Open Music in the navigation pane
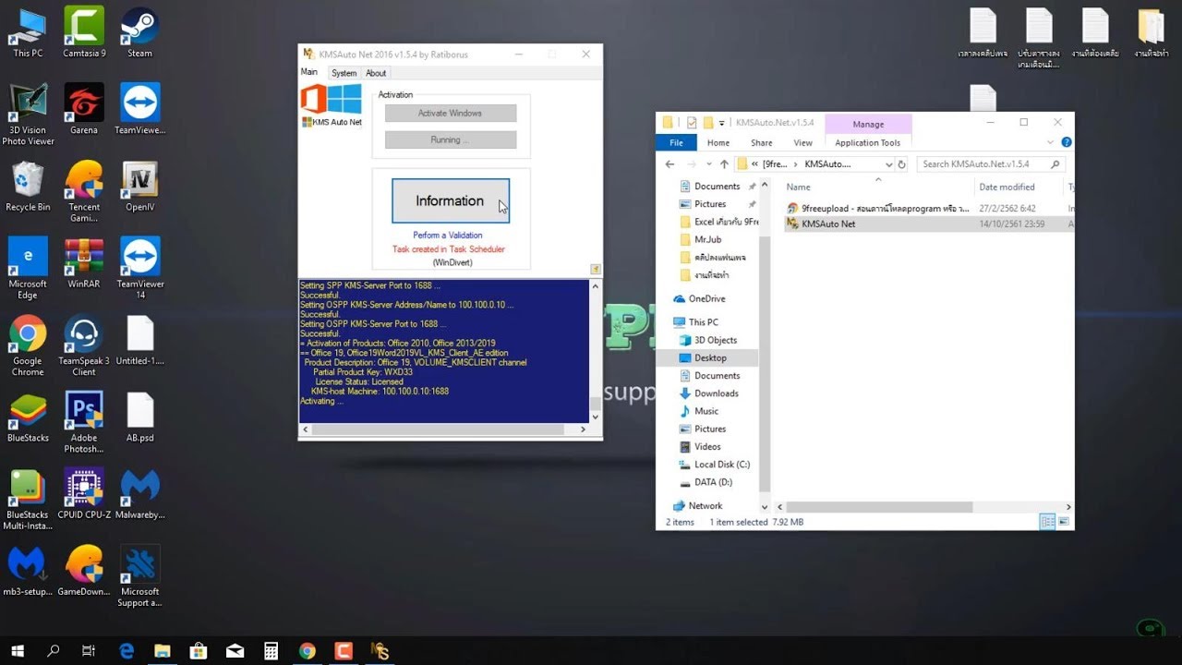This screenshot has height=665, width=1182. [x=706, y=411]
